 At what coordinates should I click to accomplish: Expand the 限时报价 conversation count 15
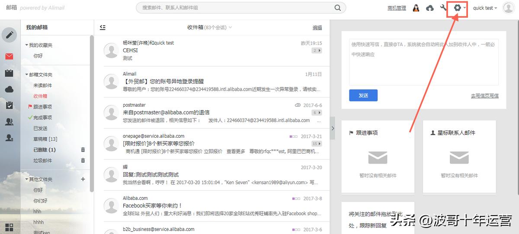click(317, 143)
